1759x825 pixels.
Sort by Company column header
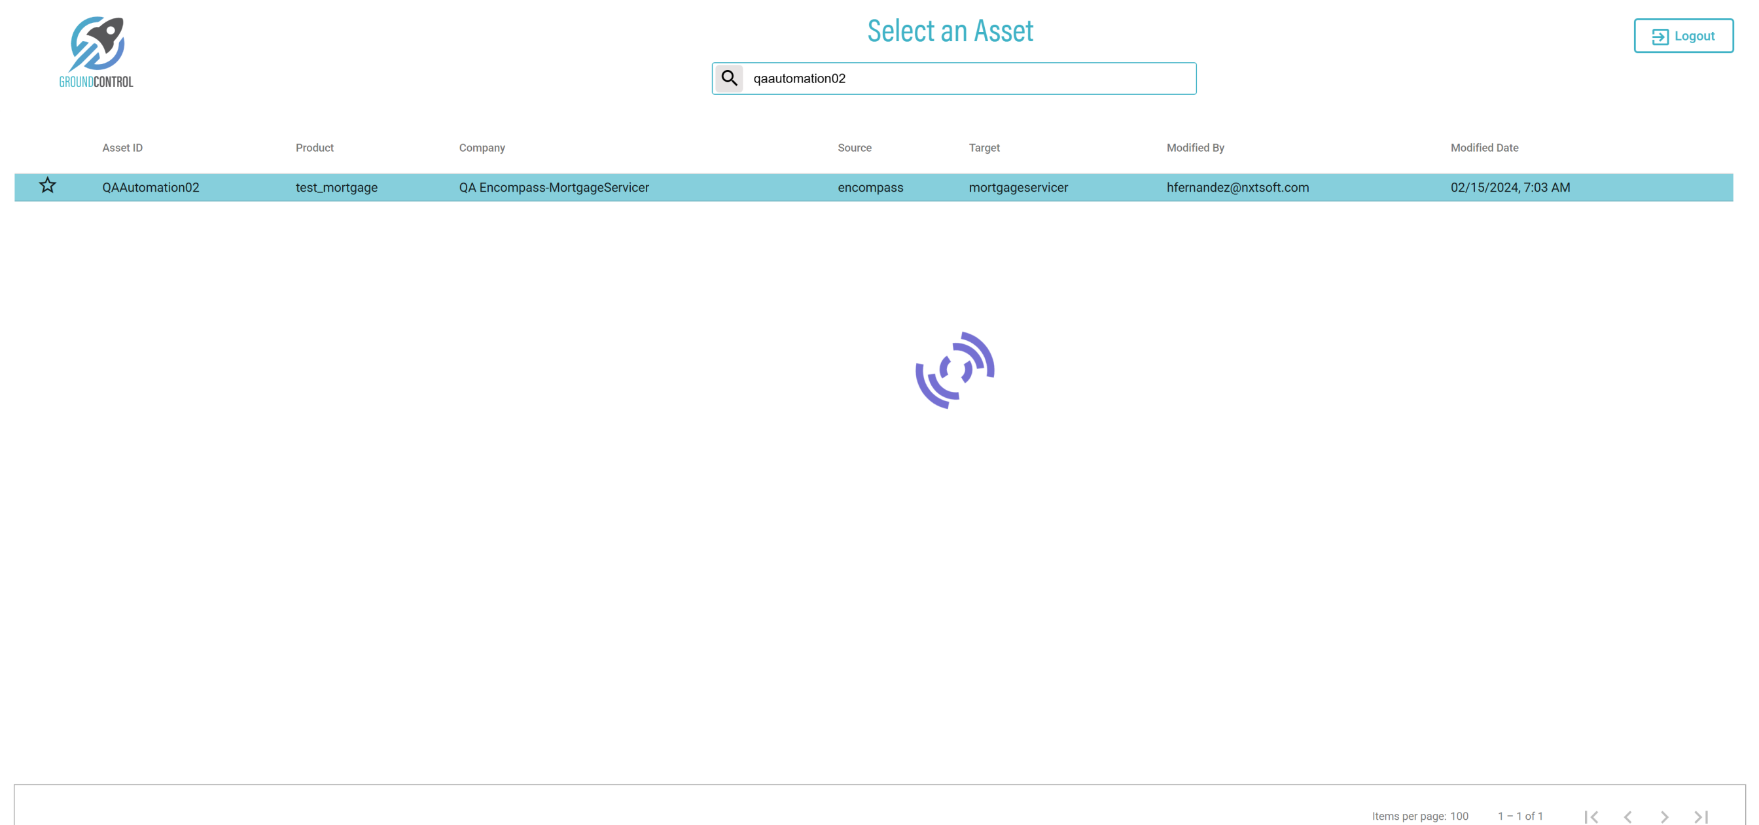tap(482, 147)
